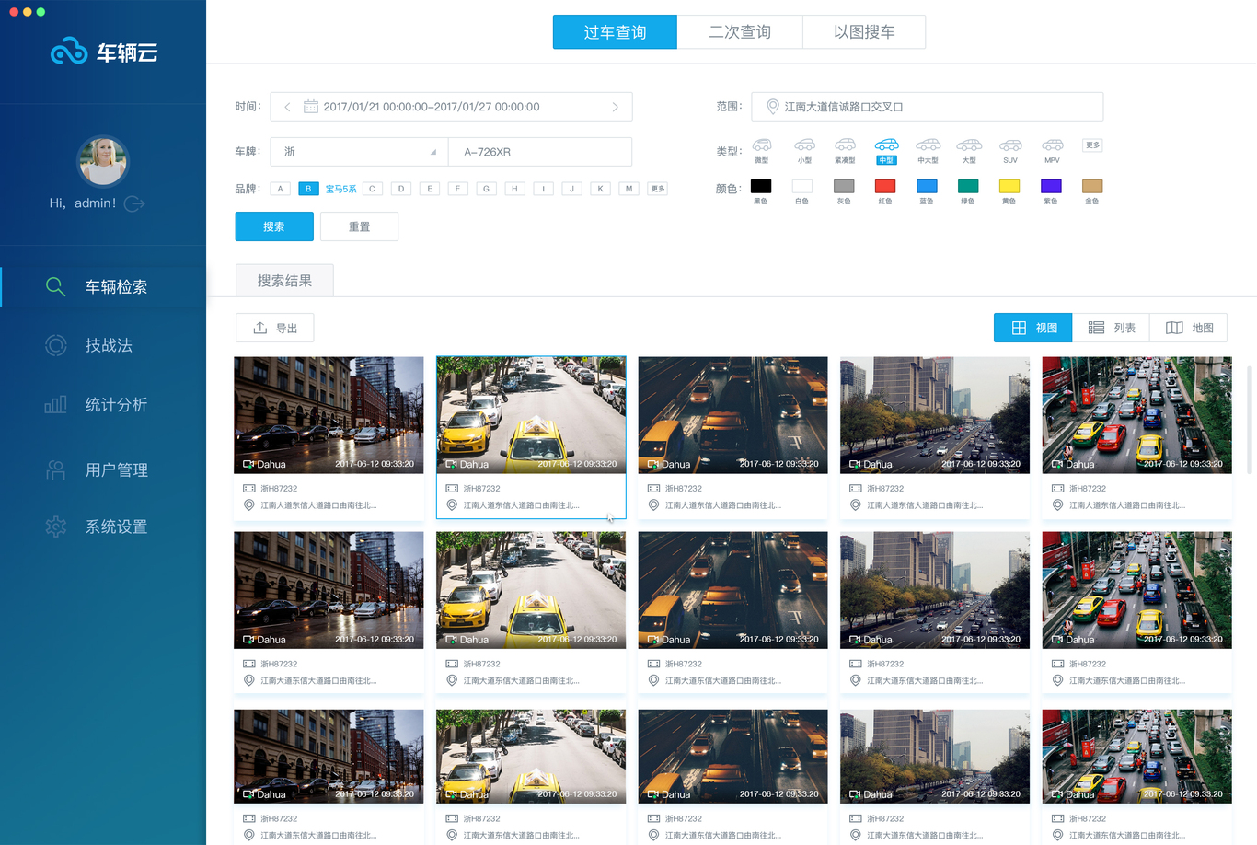The height and width of the screenshot is (845, 1257).
Task: Deselect the highlighted 中型 car icon
Action: [886, 145]
